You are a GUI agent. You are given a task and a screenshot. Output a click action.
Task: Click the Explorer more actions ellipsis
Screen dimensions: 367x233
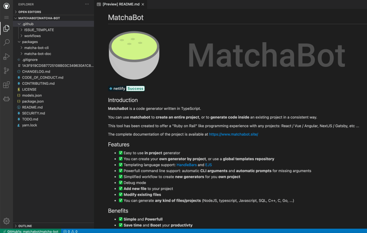coord(87,4)
